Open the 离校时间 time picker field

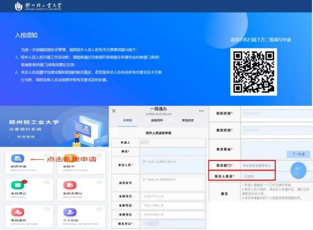(x=277, y=130)
